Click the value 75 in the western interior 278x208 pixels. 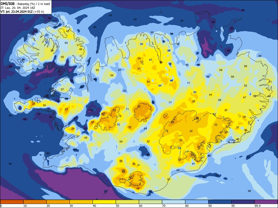click(118, 125)
